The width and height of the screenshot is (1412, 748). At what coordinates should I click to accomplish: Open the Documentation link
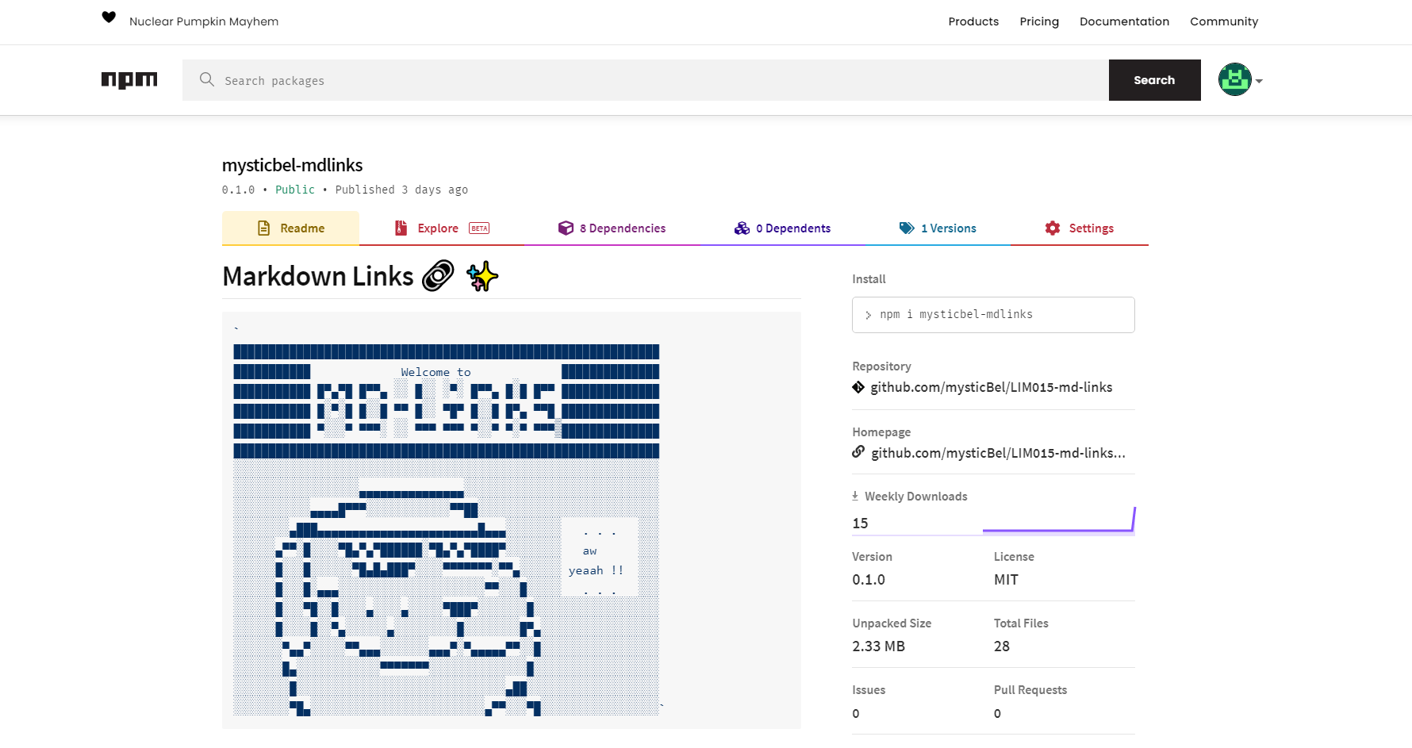pyautogui.click(x=1124, y=21)
